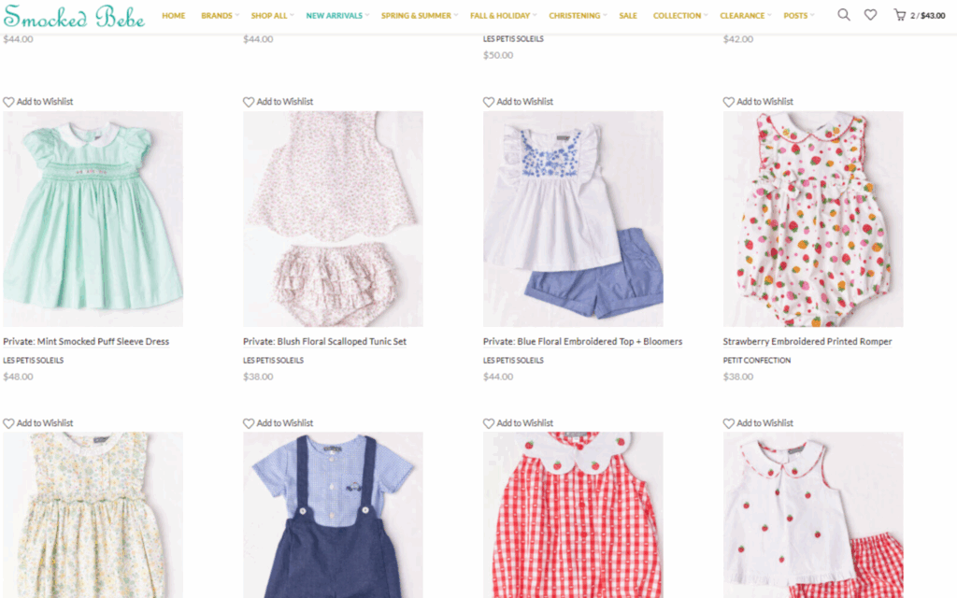957x598 pixels.
Task: Expand the New Arrivals dropdown
Action: click(x=337, y=16)
